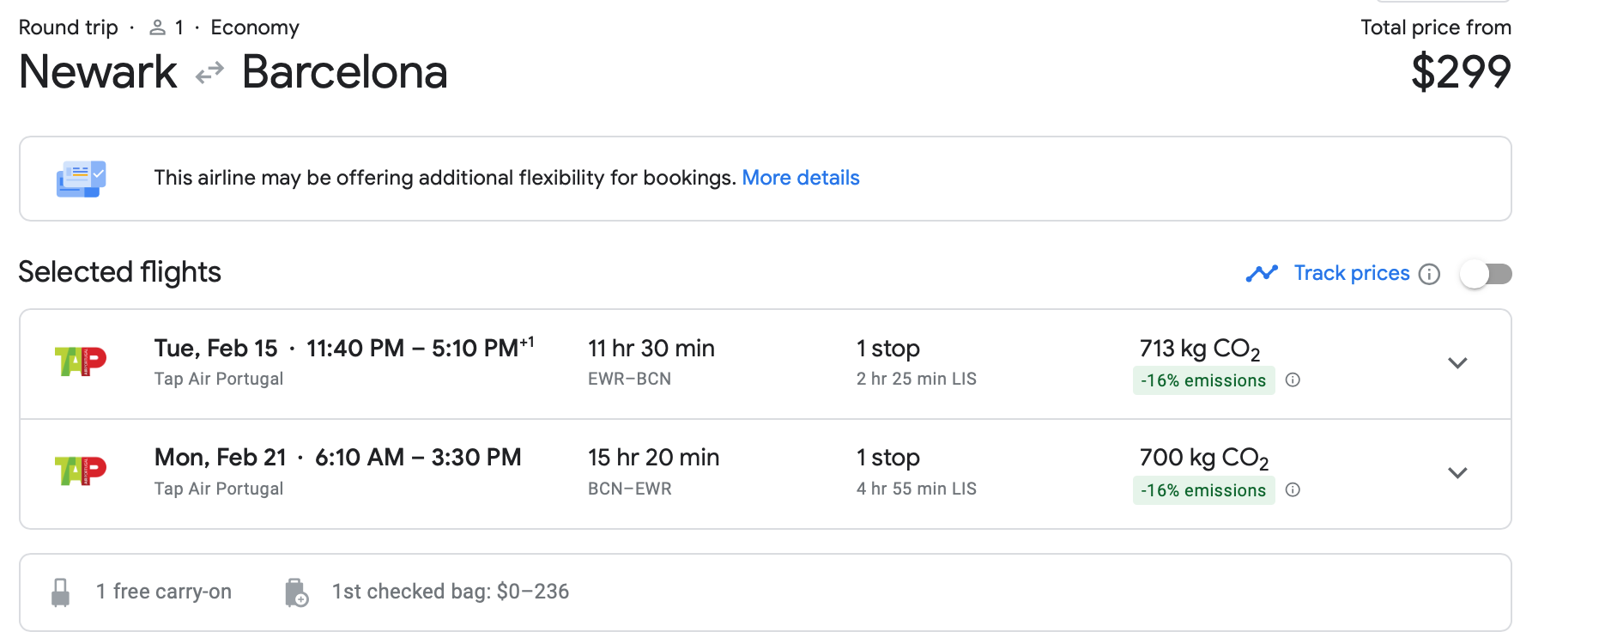Open the More details link

[x=801, y=178]
